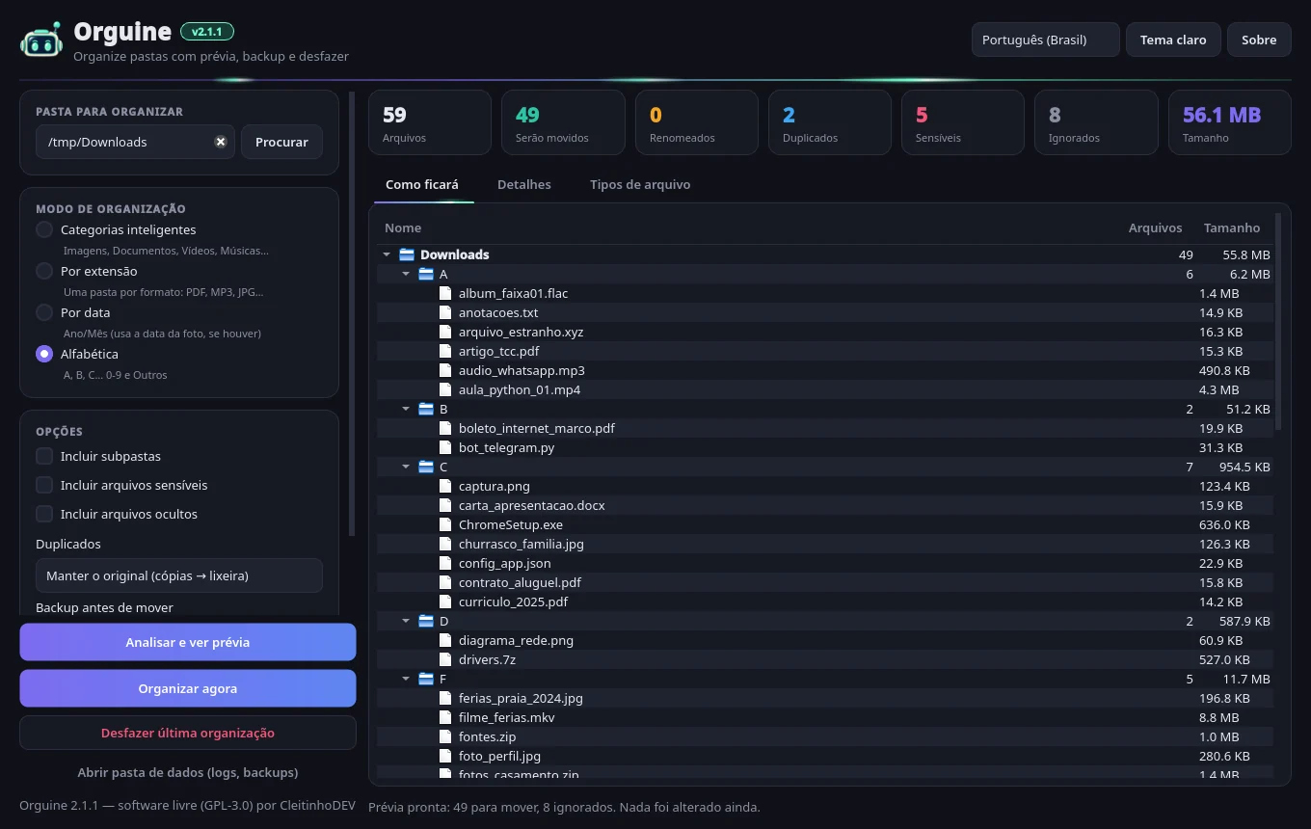This screenshot has height=829, width=1311.
Task: Enable Incluir arquivos sensíveis checkbox
Action: (44, 485)
